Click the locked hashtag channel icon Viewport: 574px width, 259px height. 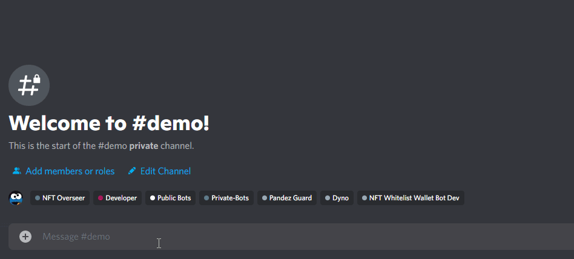click(x=29, y=85)
